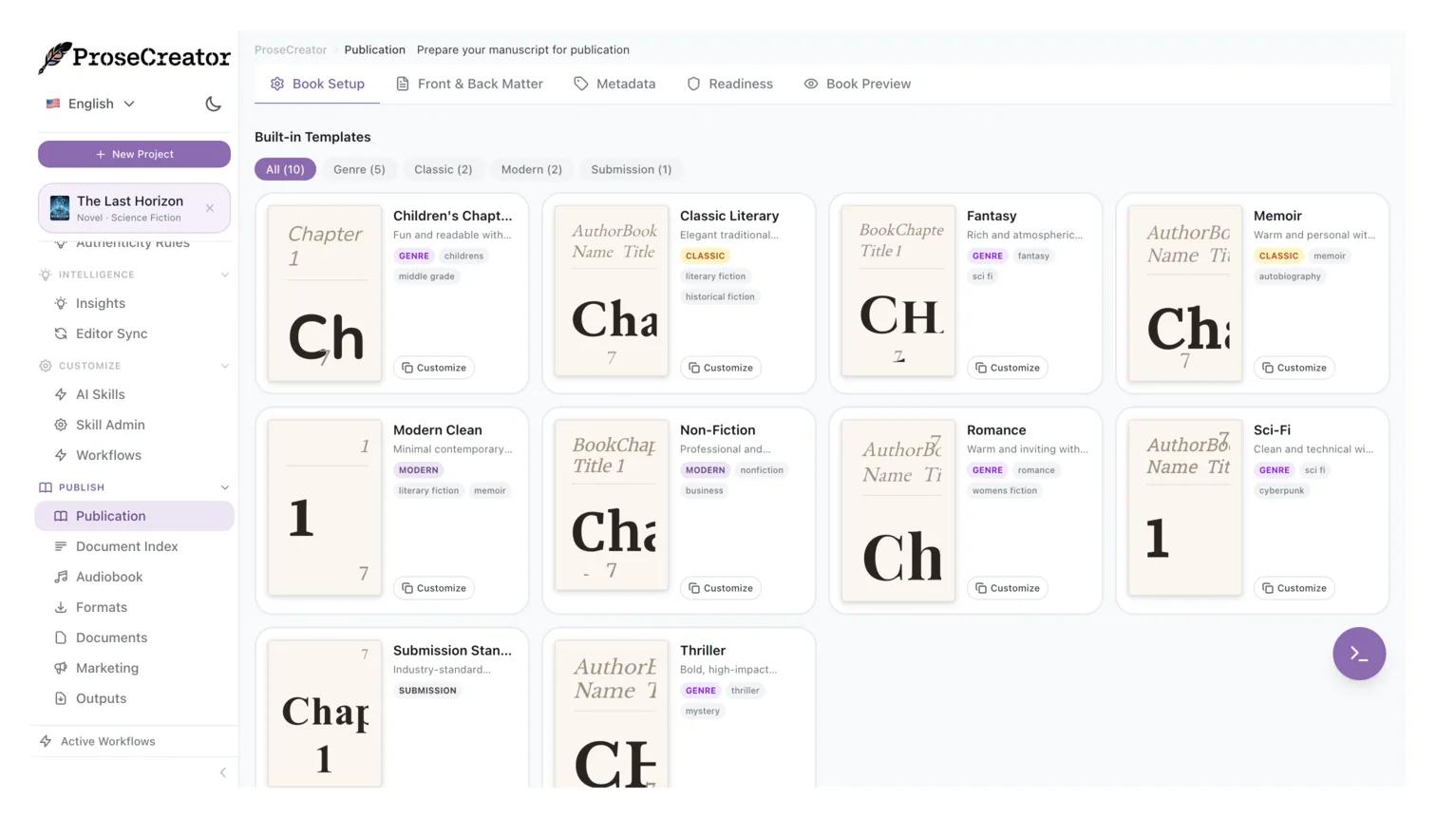Screen dimensions: 1436x818
Task: Toggle dark mode with the moon icon
Action: coord(213,105)
